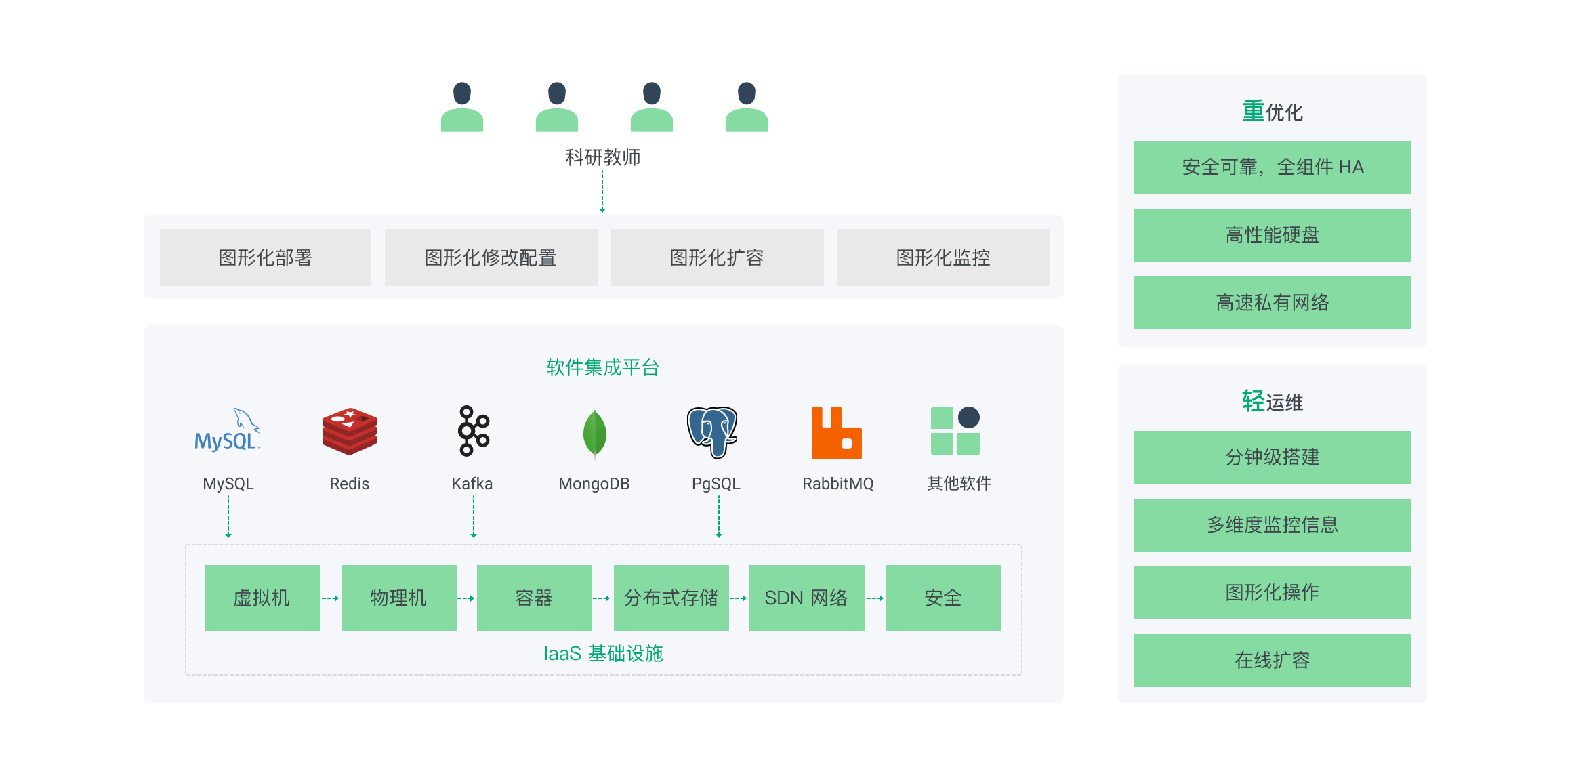
Task: Click the 分钟级搭建 bar
Action: pos(1273,457)
